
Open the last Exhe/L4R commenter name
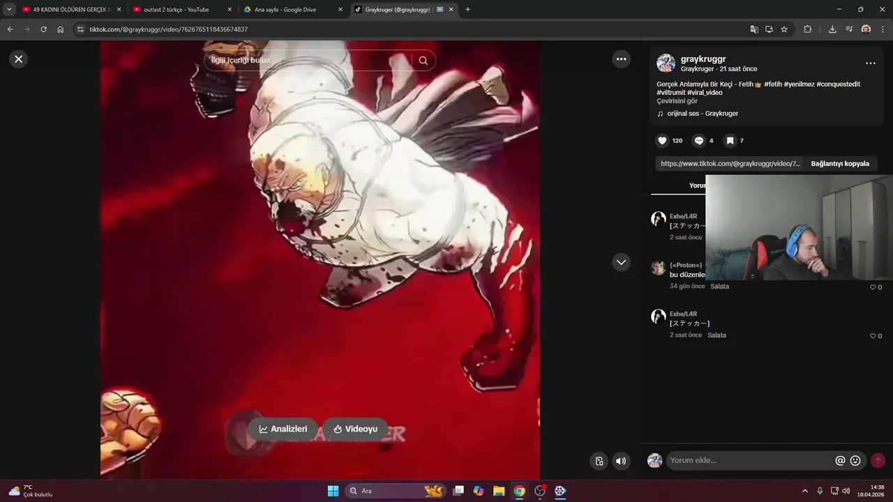coord(683,314)
